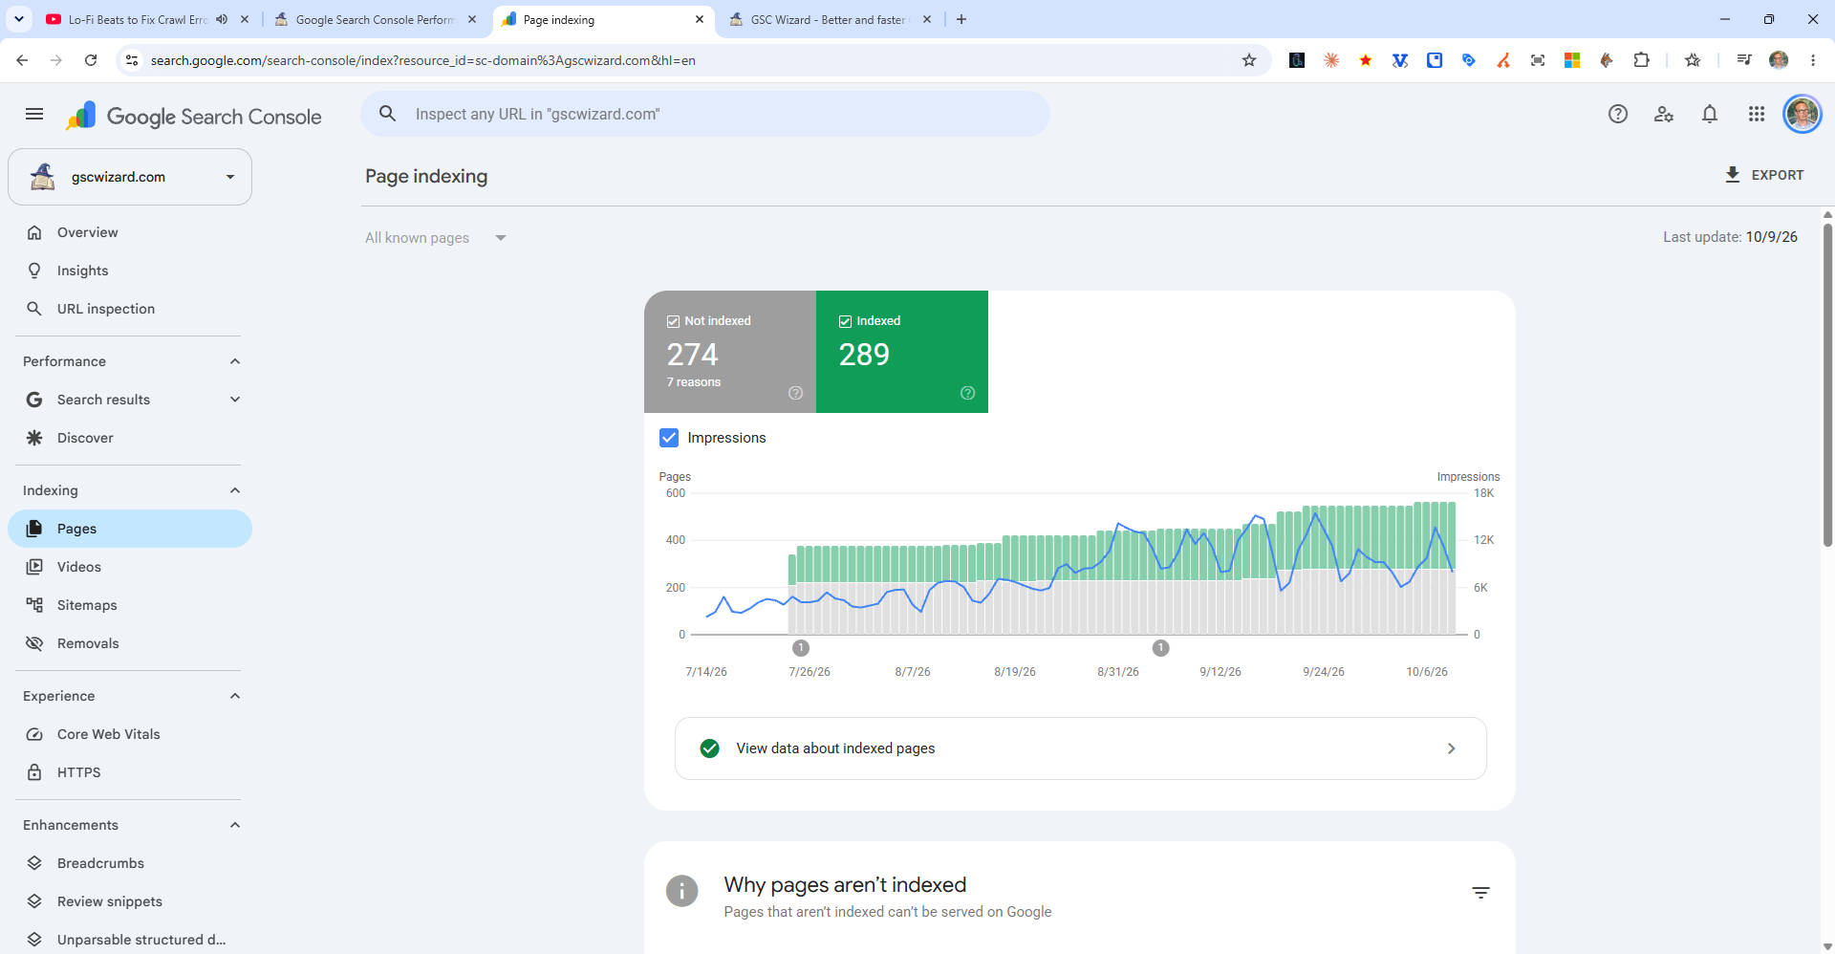Open Core Web Vitals report
The image size is (1835, 954).
(130, 734)
